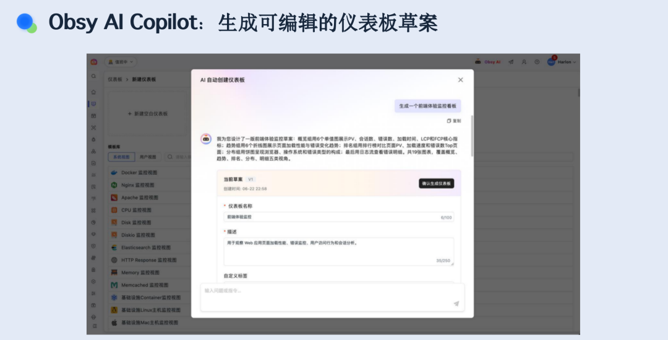The width and height of the screenshot is (668, 340).
Task: Click the Nginx green icon
Action: 114,185
